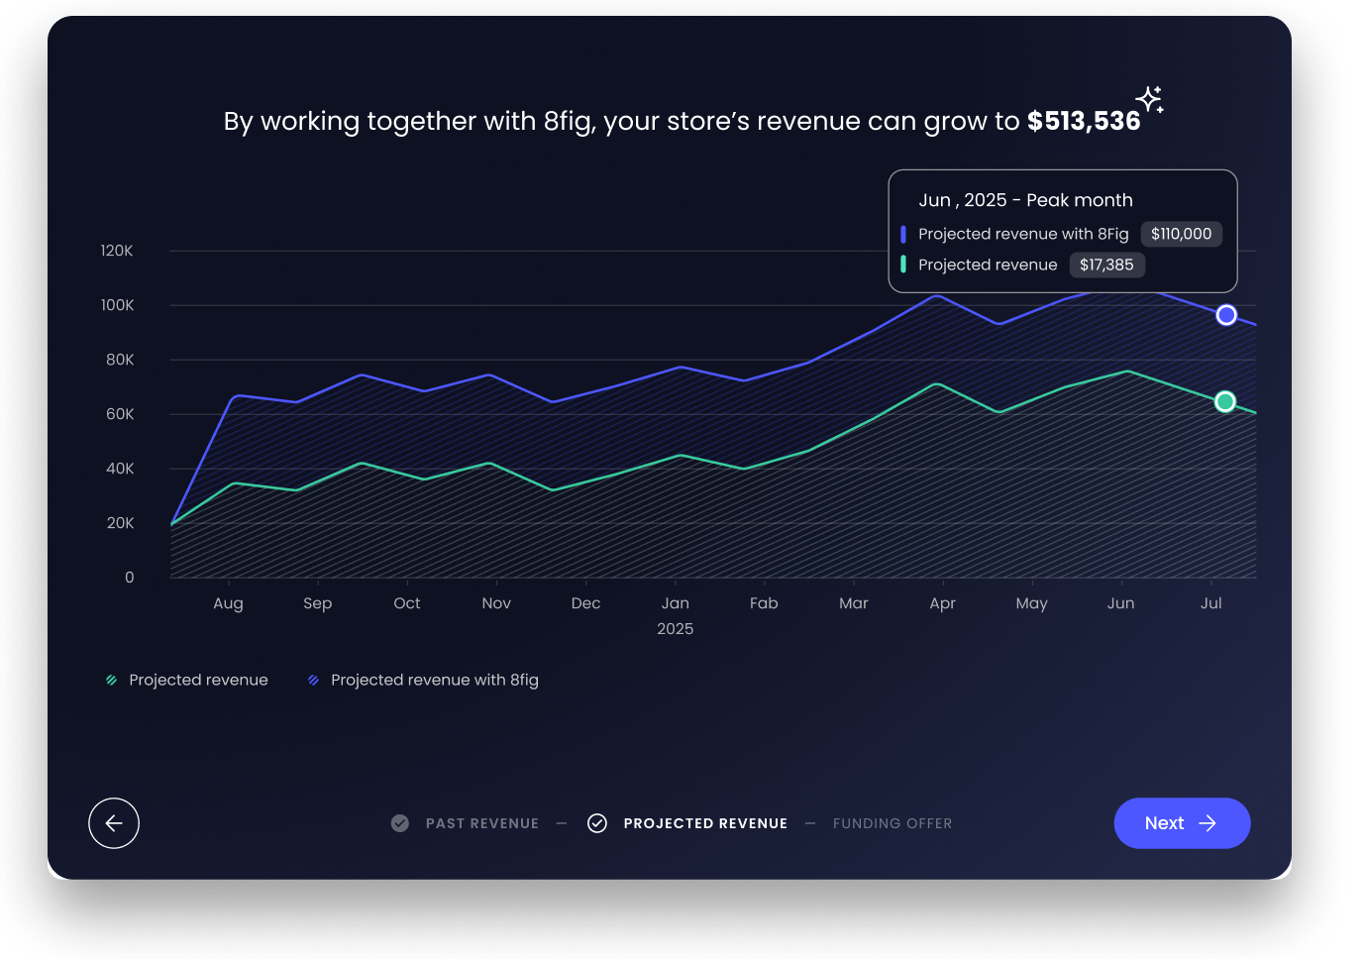Click the 80K y-axis label

coord(120,360)
